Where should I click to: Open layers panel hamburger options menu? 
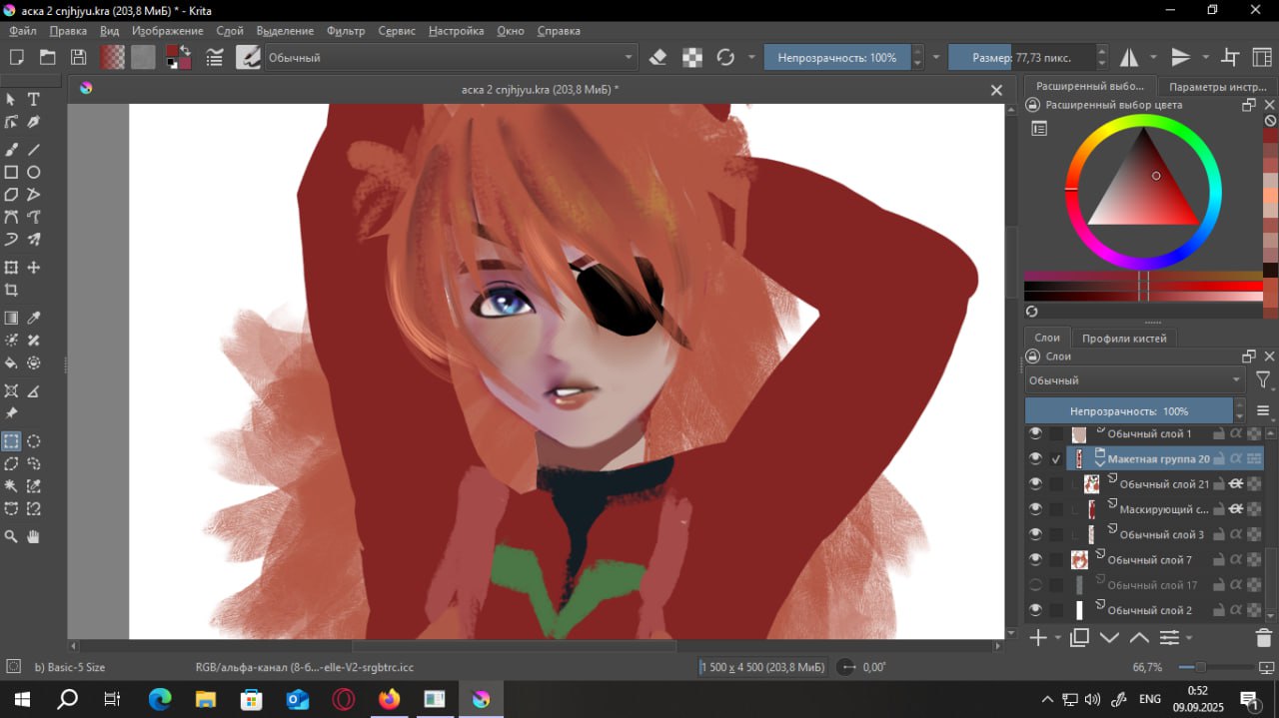tap(1263, 410)
